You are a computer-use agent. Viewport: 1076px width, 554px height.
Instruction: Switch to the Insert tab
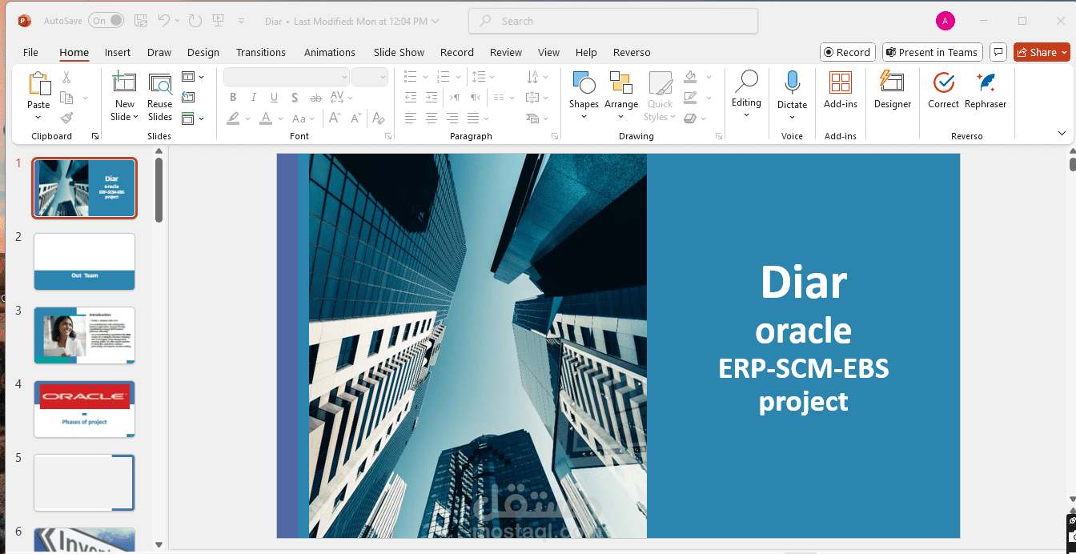118,52
